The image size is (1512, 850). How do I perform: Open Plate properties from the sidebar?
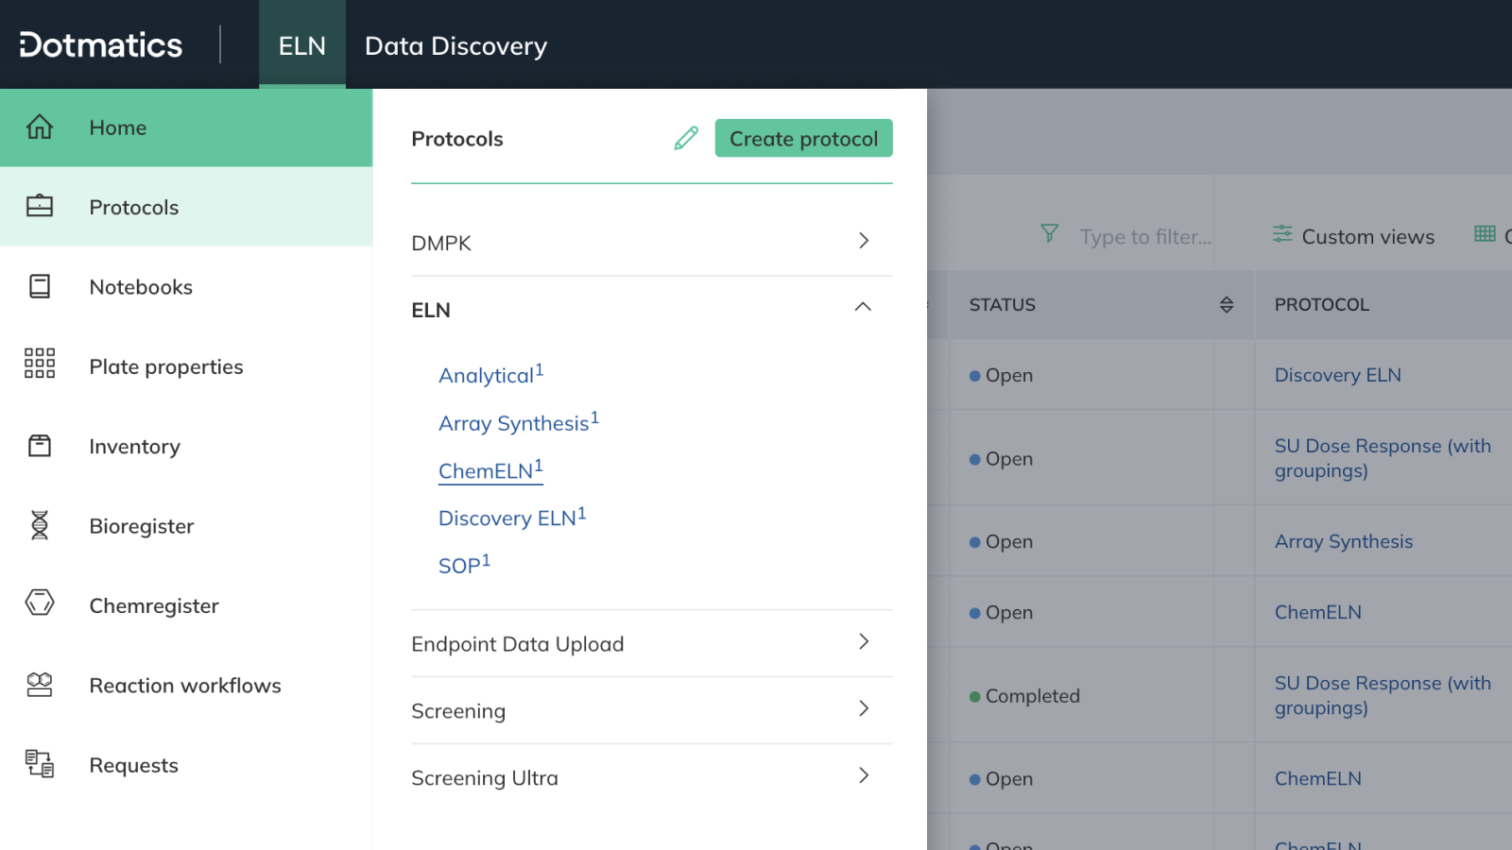coord(186,366)
